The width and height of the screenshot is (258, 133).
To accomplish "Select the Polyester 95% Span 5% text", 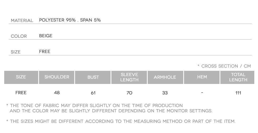I will (70, 20).
